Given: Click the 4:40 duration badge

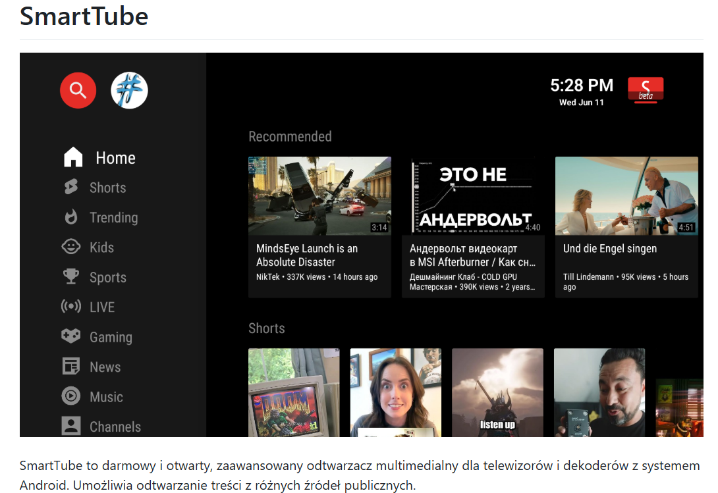Looking at the screenshot, I should click(x=532, y=228).
